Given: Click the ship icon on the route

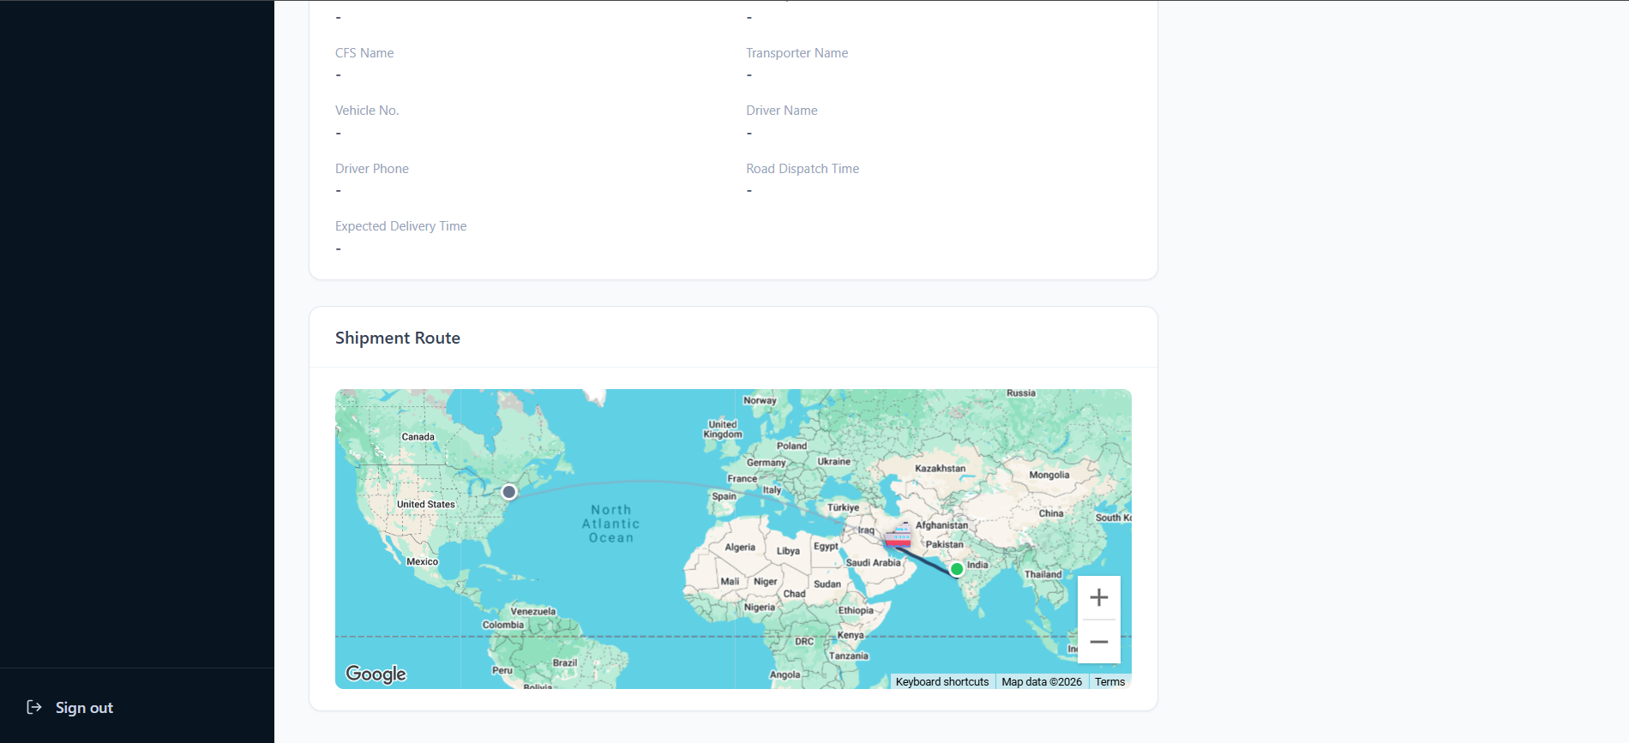Looking at the screenshot, I should (898, 537).
